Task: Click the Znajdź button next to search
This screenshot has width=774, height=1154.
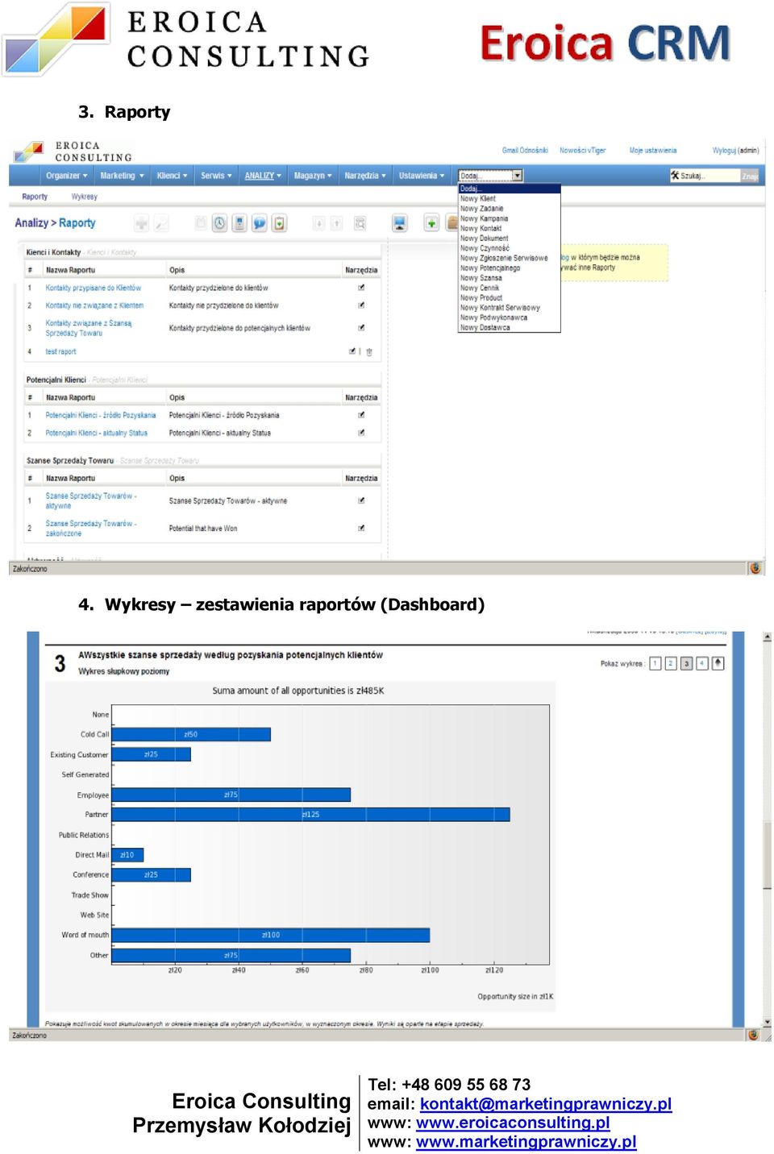Action: tap(750, 176)
